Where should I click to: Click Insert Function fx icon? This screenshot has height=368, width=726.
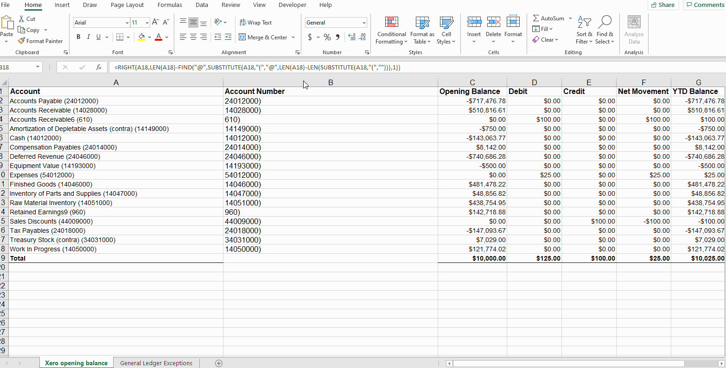(x=99, y=67)
